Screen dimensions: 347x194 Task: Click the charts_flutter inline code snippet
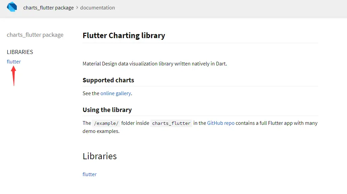tap(171, 123)
